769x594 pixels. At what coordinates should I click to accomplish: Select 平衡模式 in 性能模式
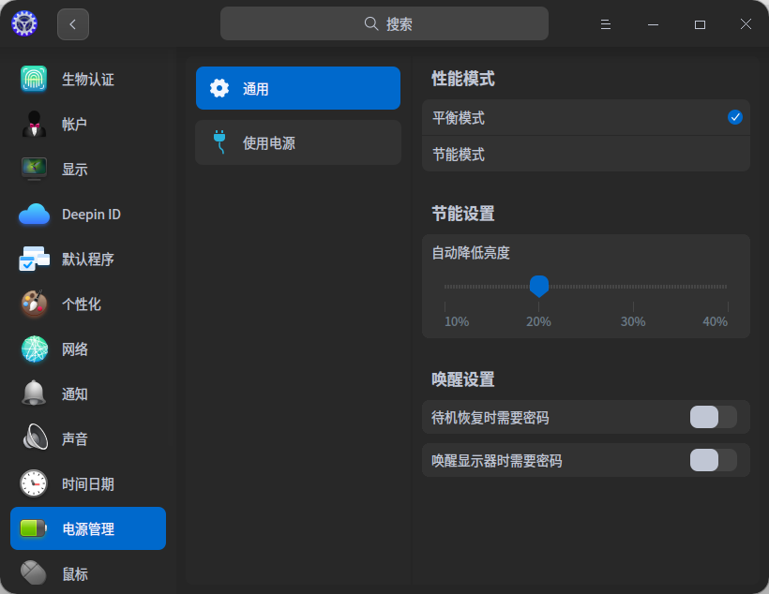click(585, 117)
